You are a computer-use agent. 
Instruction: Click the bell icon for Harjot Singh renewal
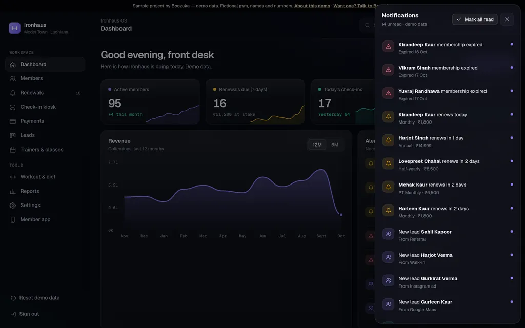tap(389, 140)
